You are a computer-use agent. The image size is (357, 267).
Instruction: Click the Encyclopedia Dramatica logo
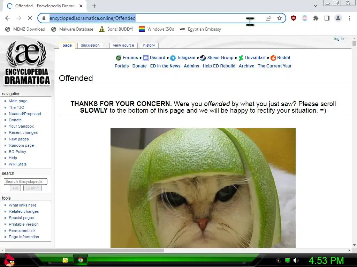click(27, 63)
